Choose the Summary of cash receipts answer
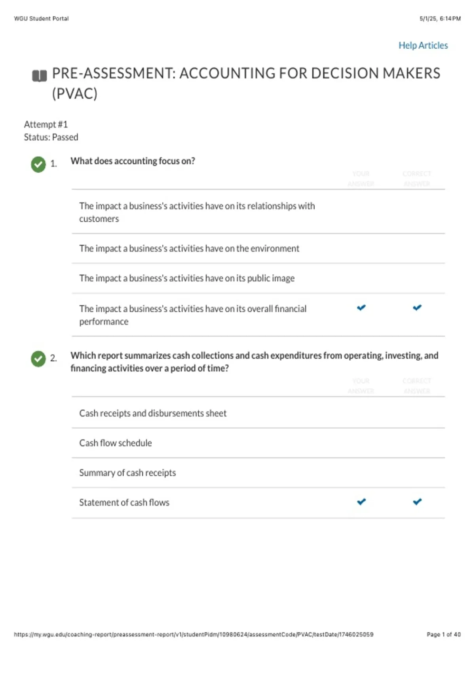This screenshot has height=673, width=475. [127, 473]
